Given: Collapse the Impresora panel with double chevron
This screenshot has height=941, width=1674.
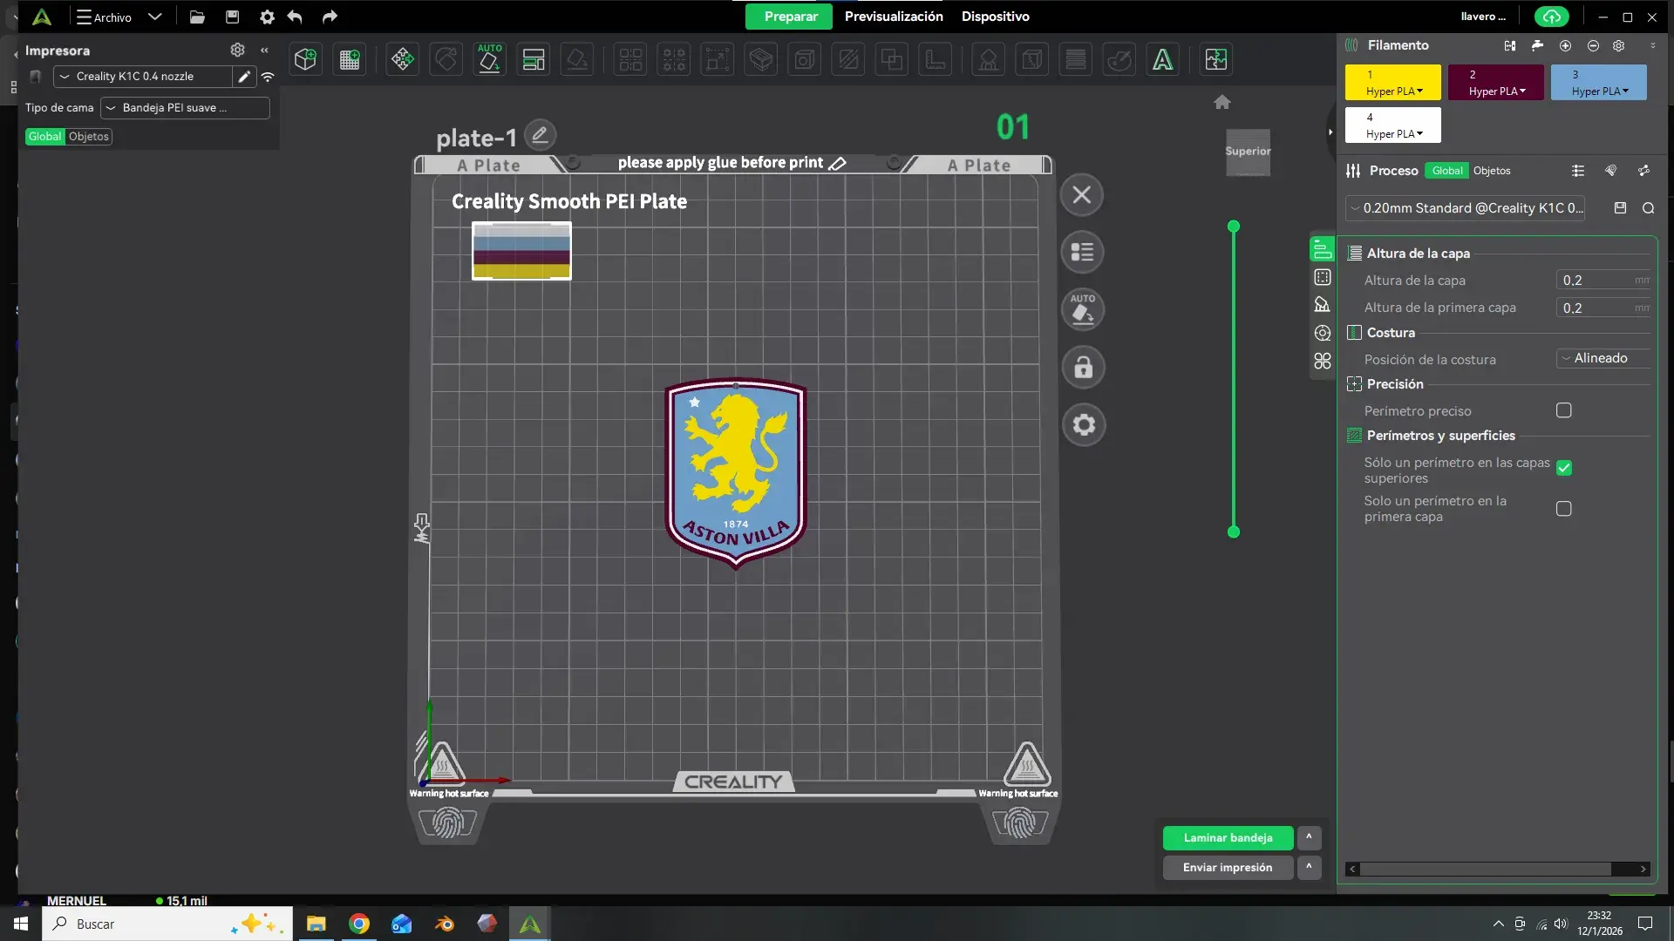Looking at the screenshot, I should coord(264,50).
